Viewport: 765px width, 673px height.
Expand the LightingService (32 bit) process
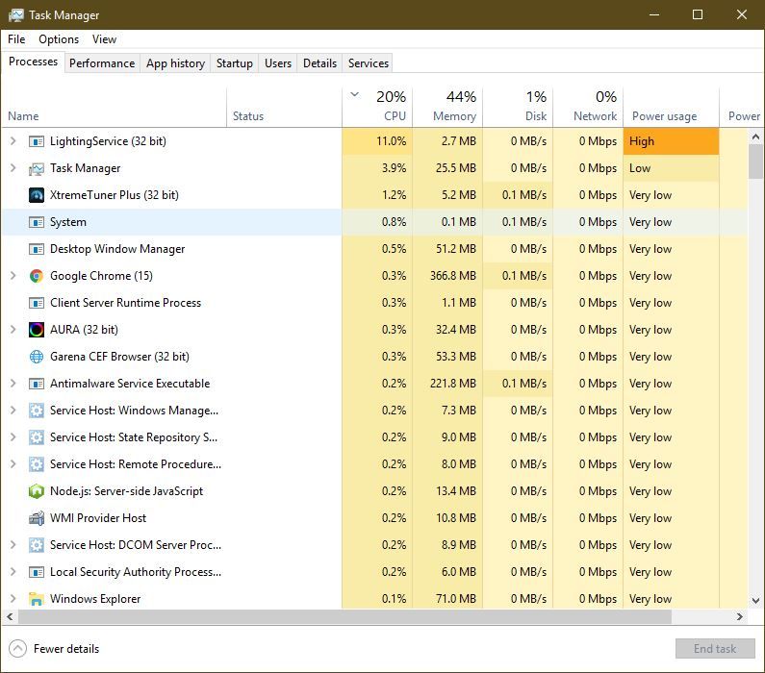13,141
